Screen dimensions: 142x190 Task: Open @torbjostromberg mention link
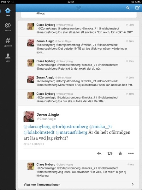click(x=70, y=127)
